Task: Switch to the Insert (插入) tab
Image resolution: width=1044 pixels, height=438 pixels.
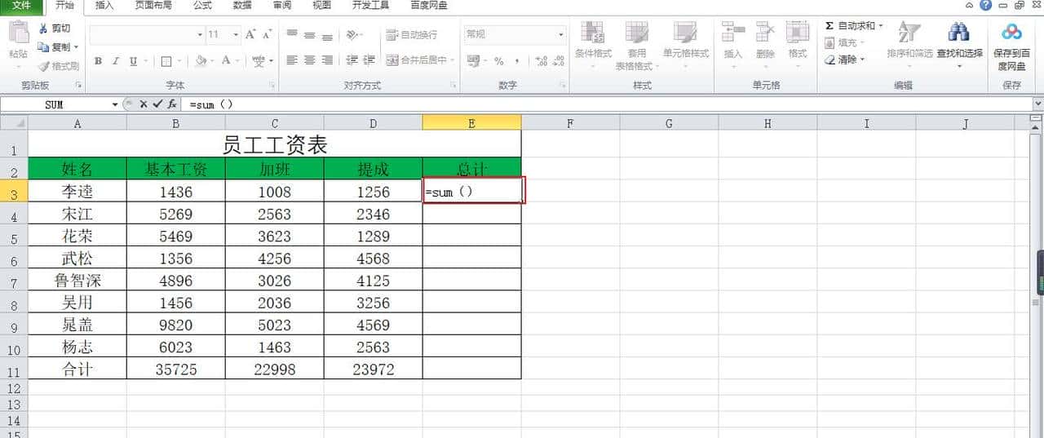Action: 104,6
